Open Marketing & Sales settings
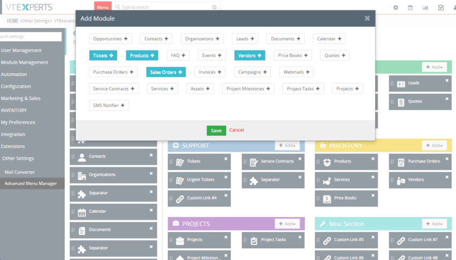 [x=20, y=98]
